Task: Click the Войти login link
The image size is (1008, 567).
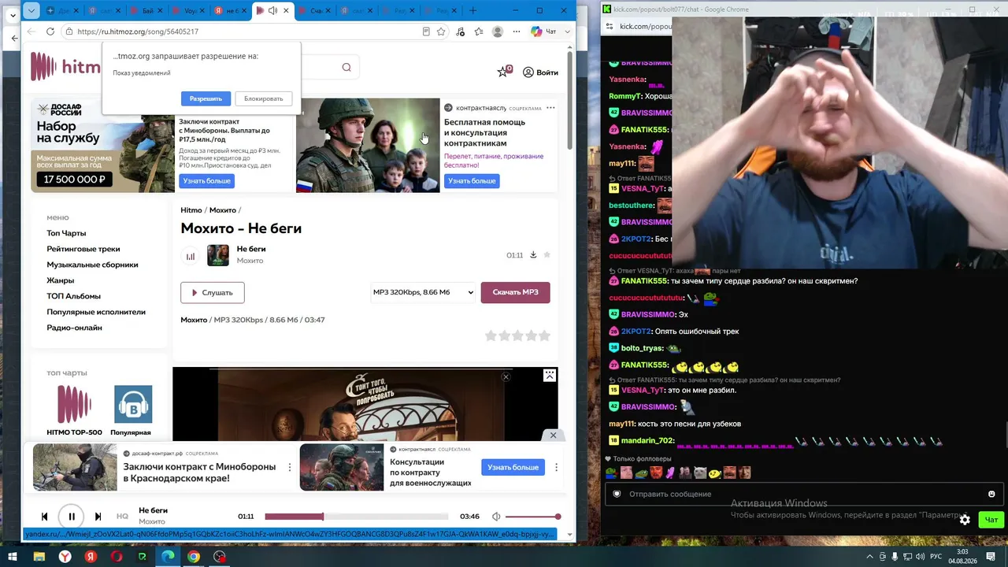Action: click(540, 72)
